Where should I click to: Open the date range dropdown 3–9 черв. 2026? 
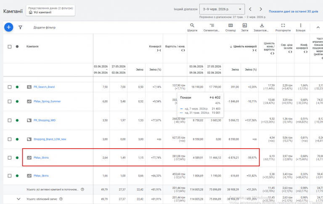(x=222, y=9)
